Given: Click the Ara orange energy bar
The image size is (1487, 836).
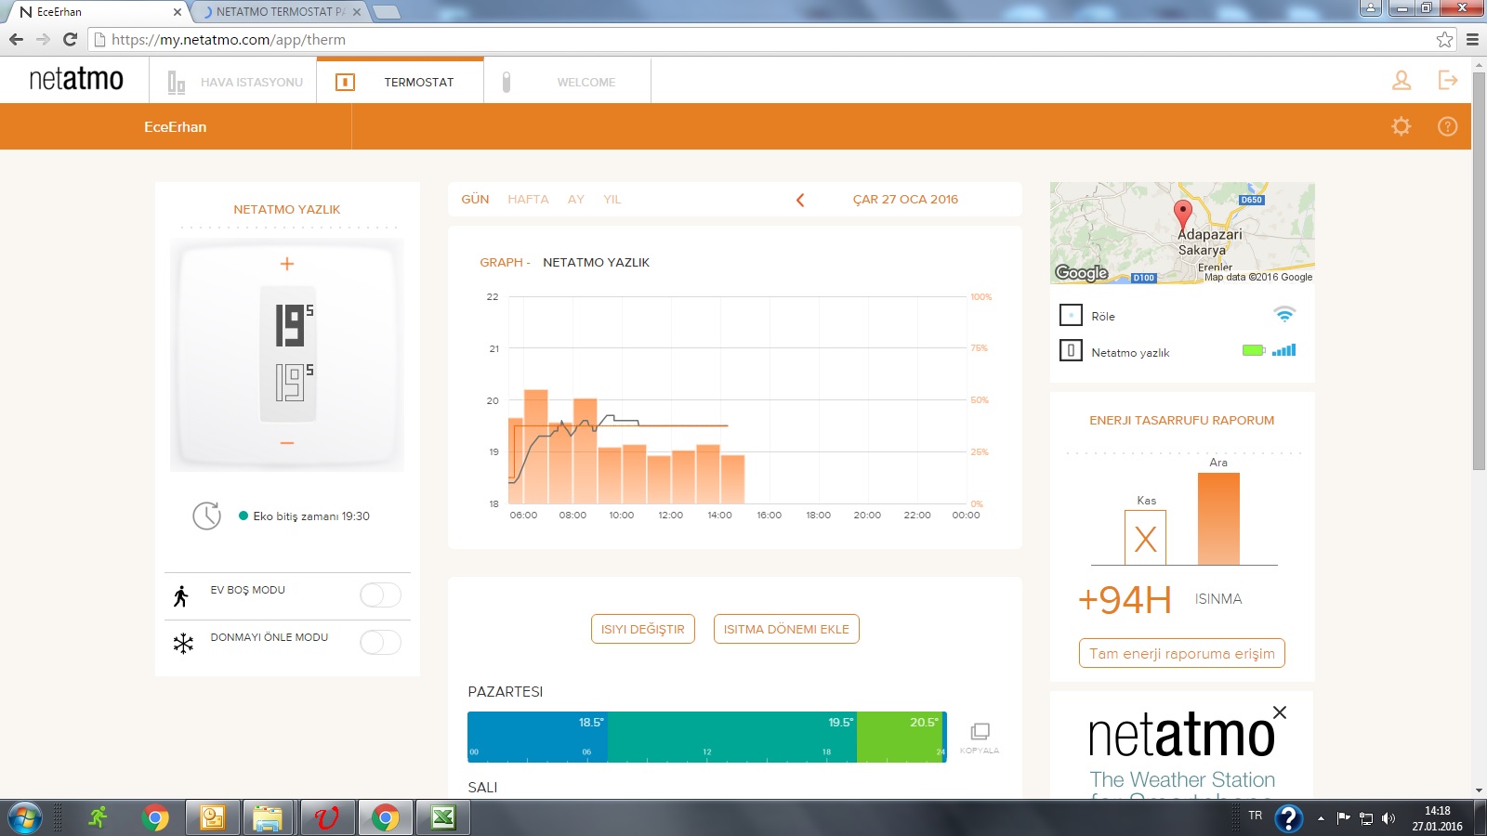Looking at the screenshot, I should [1218, 518].
